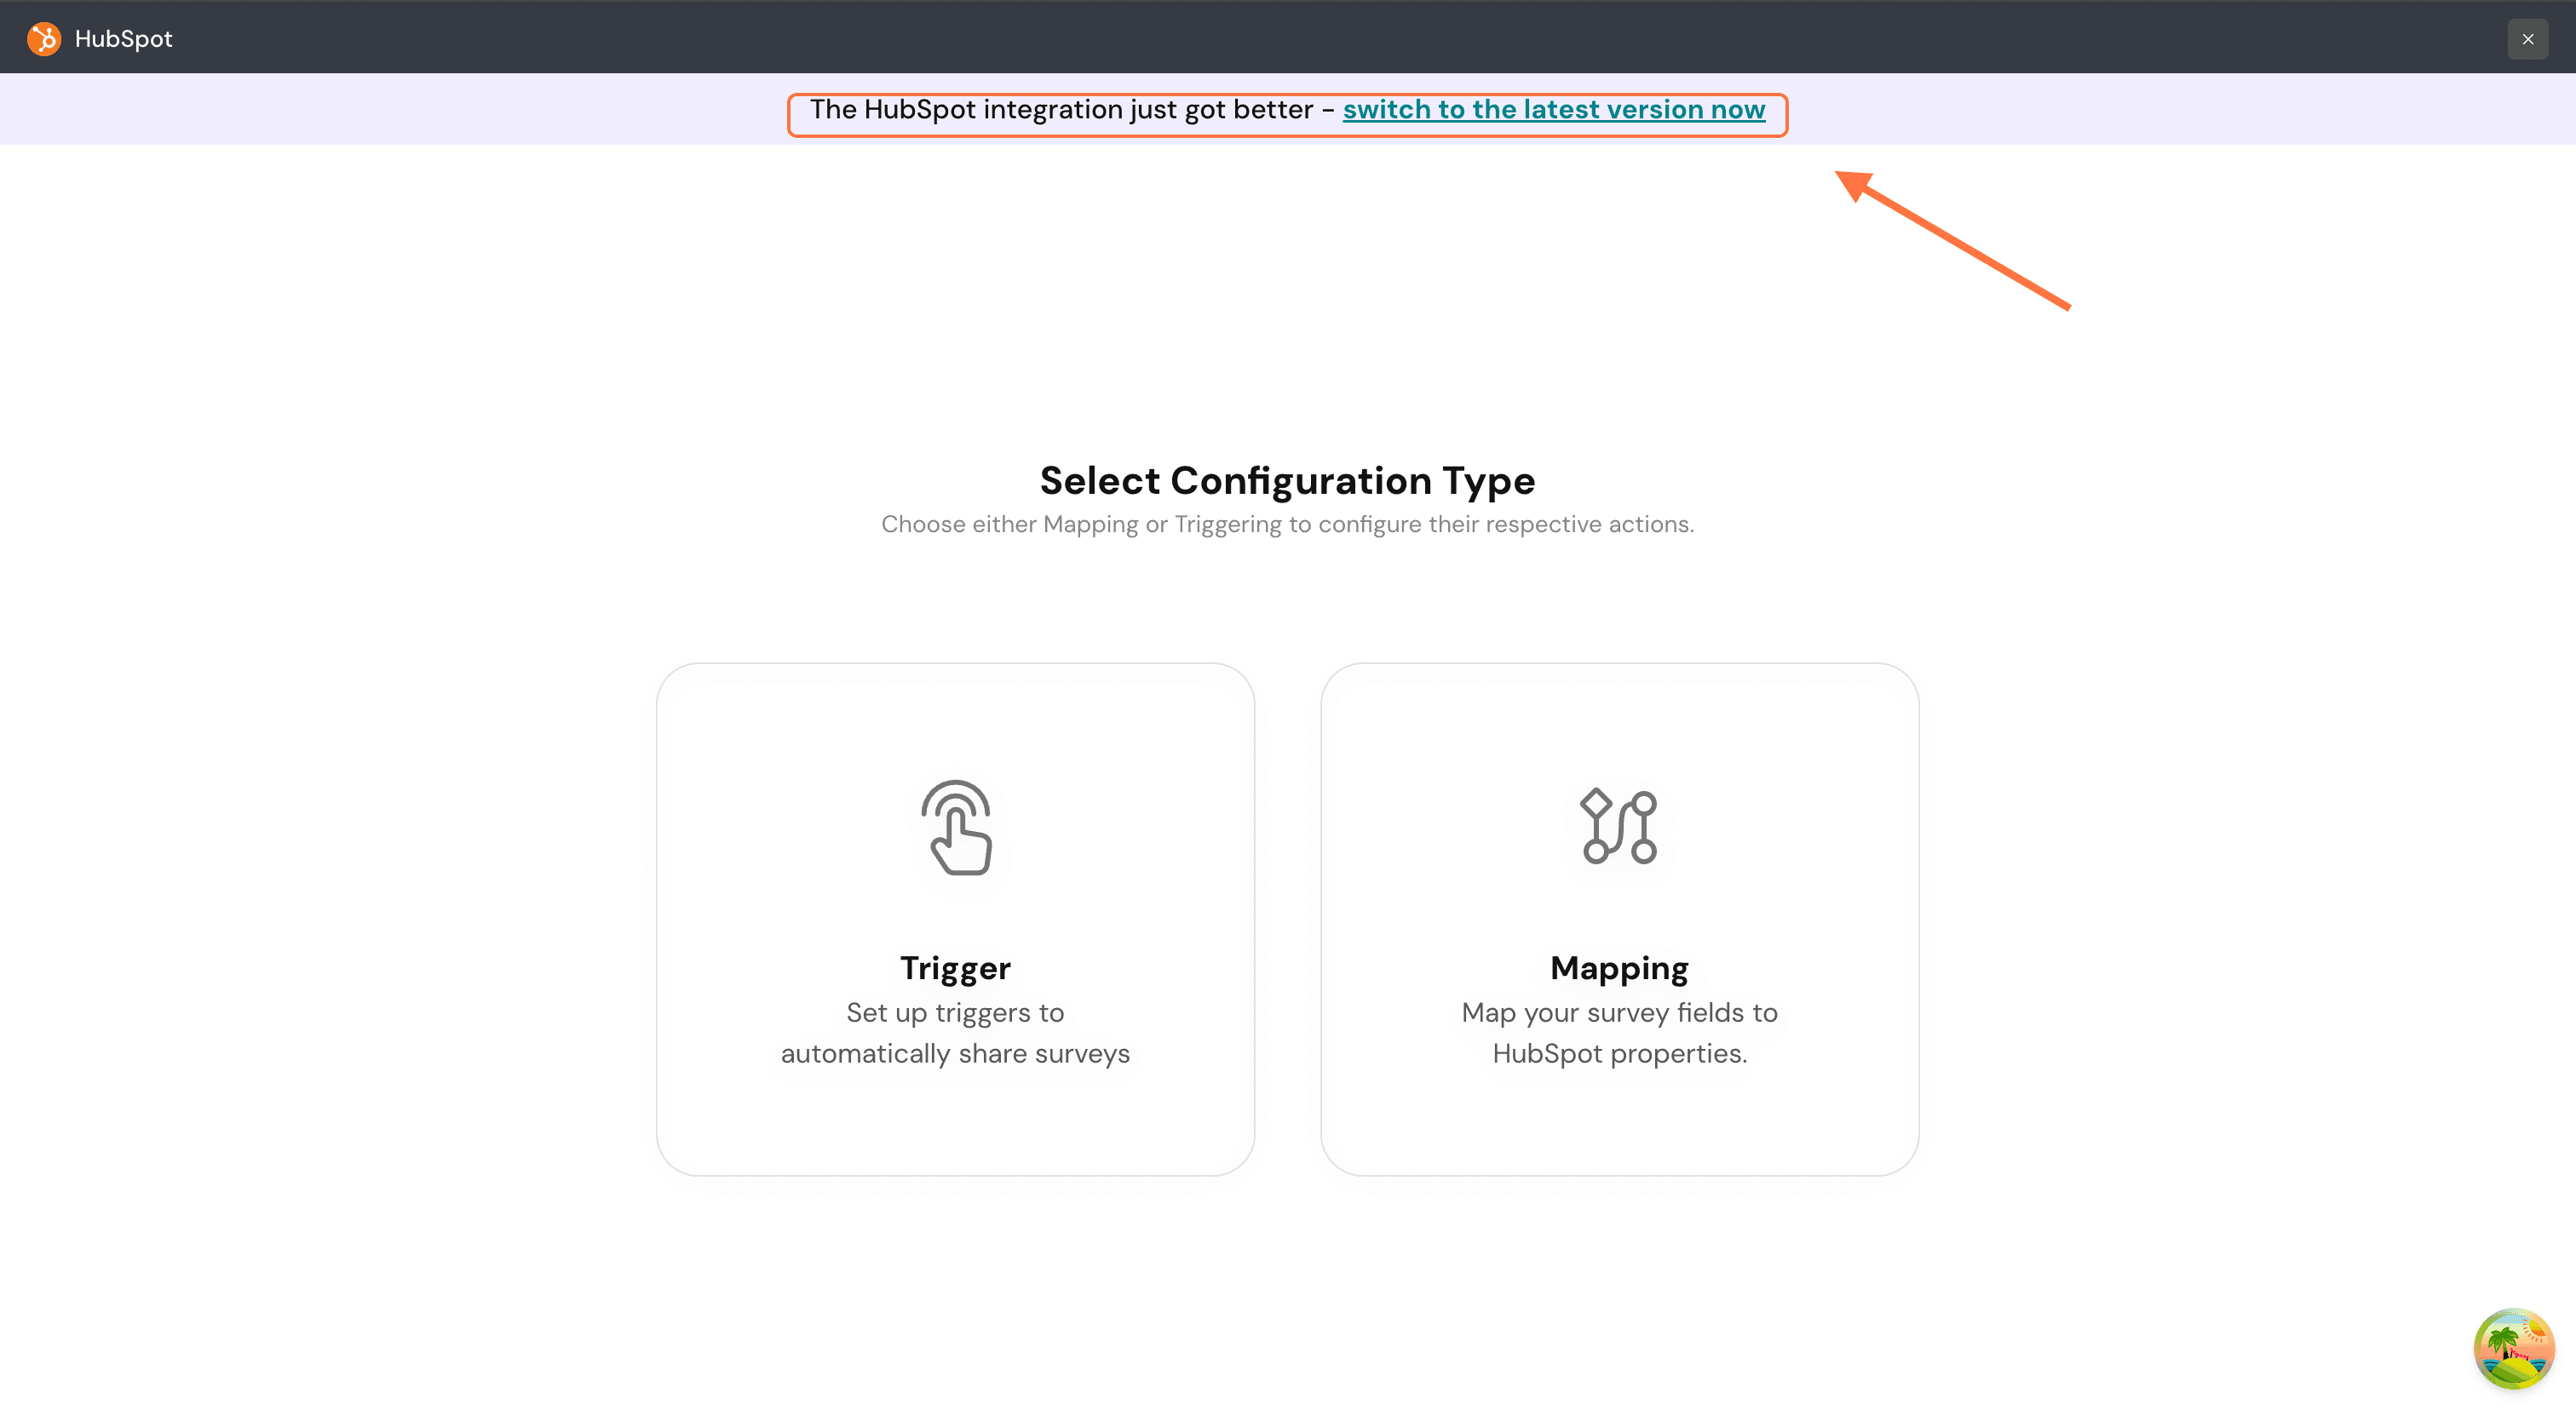Click blank top area inside Mapping card
This screenshot has height=1410, width=2576.
[x=1619, y=714]
